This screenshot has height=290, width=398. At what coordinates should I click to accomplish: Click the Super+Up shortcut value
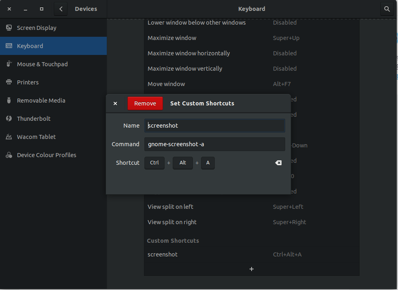pyautogui.click(x=286, y=38)
